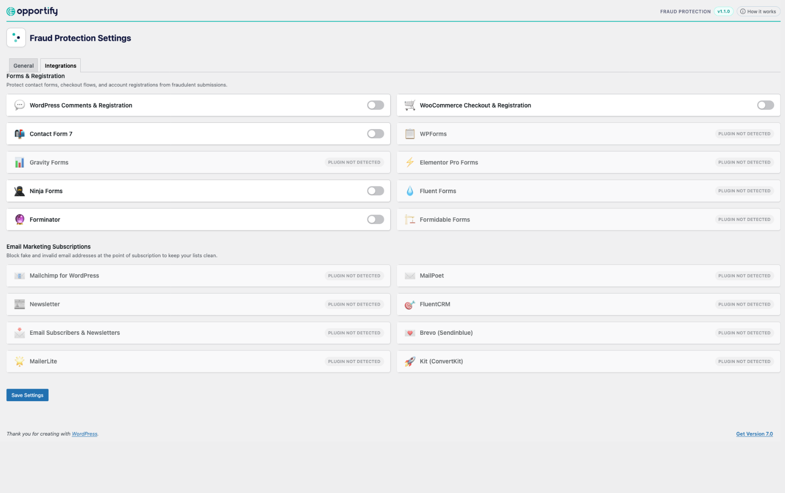Image resolution: width=785 pixels, height=493 pixels.
Task: Click the Fluent Forms water drop icon
Action: pyautogui.click(x=410, y=191)
